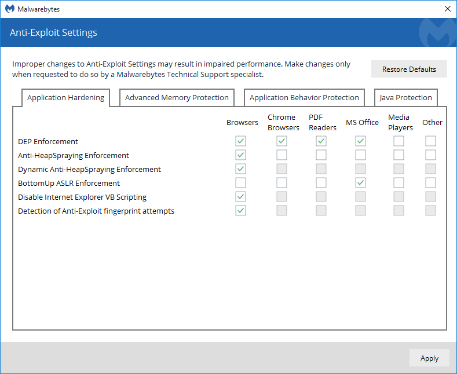Click the BottomUp ASLR Enforcement label
This screenshot has width=457, height=374.
coord(69,183)
